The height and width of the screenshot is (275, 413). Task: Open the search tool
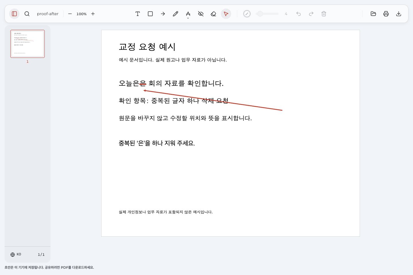pyautogui.click(x=27, y=14)
